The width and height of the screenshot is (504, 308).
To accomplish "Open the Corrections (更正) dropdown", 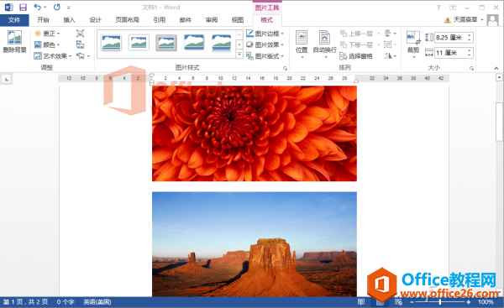I will click(x=47, y=34).
